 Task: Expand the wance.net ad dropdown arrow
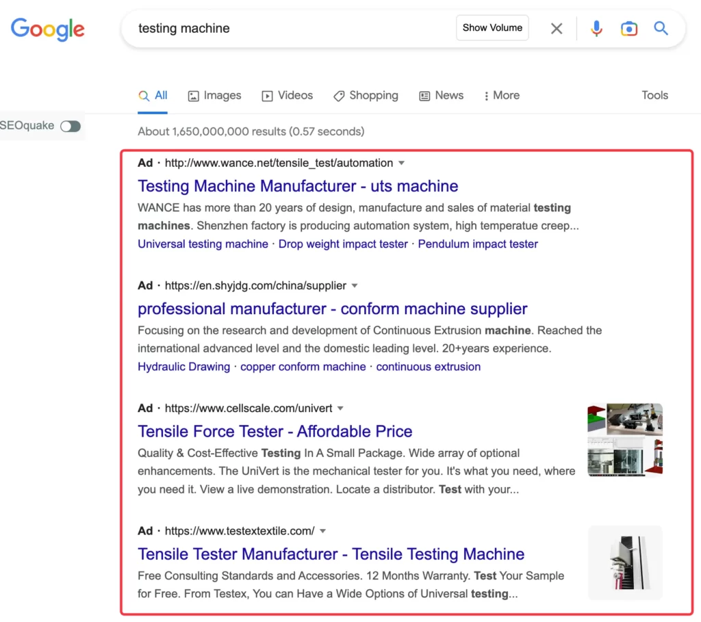point(401,163)
